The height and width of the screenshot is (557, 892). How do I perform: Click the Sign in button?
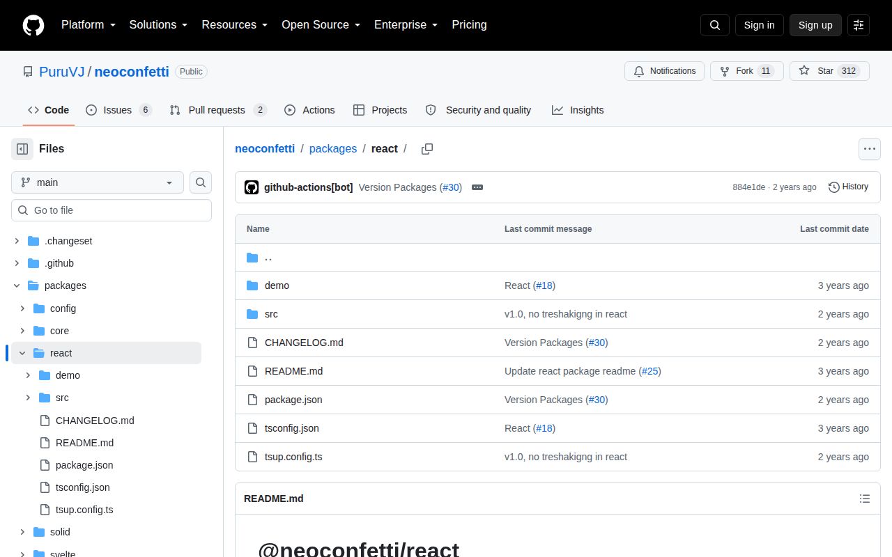click(759, 25)
